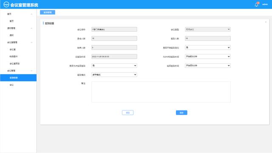
Task: Open the 会议室预定 sidebar item
Action: 14,64
